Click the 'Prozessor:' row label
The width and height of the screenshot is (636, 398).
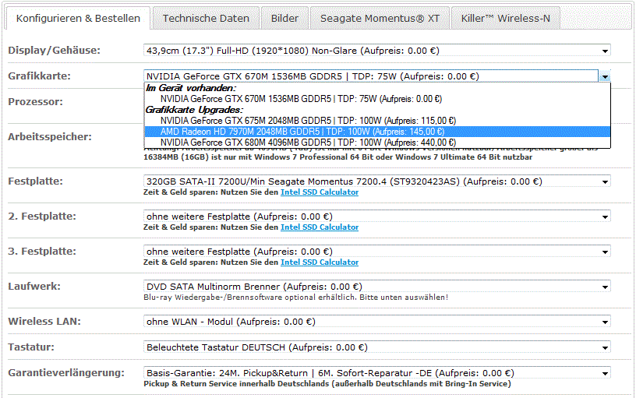click(x=36, y=102)
